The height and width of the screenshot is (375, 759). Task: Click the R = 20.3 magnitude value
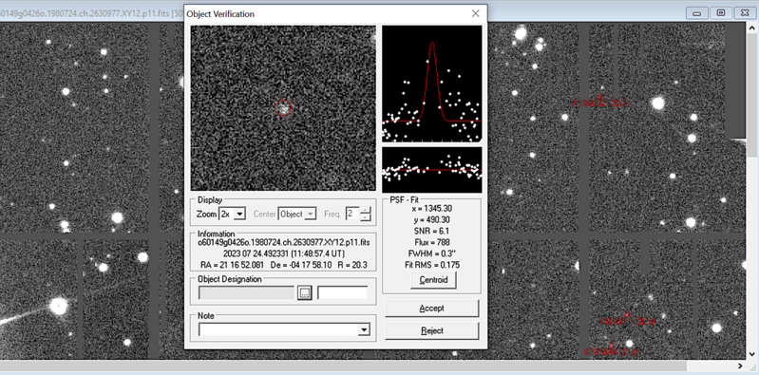pos(351,265)
